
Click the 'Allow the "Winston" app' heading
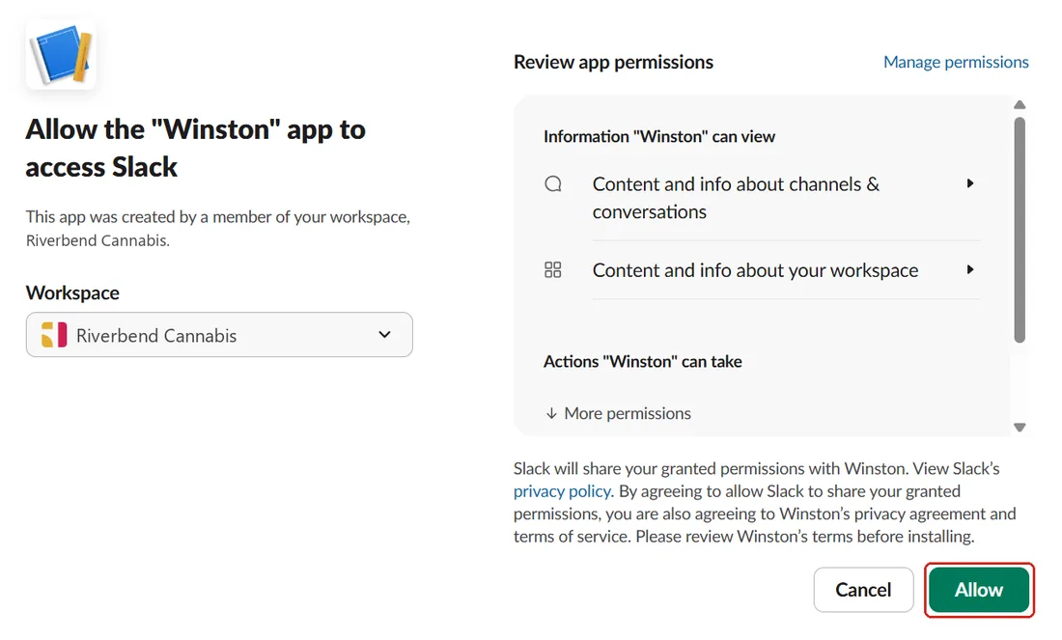(196, 148)
